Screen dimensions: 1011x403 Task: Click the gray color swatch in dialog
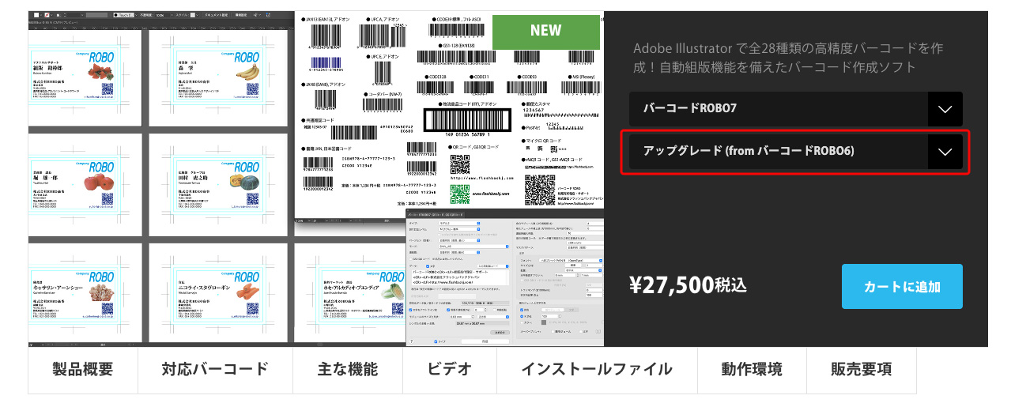[x=543, y=322]
